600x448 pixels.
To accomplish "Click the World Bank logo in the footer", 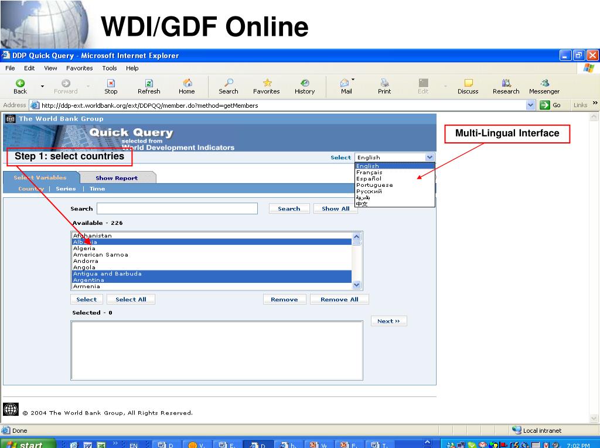I will point(11,409).
